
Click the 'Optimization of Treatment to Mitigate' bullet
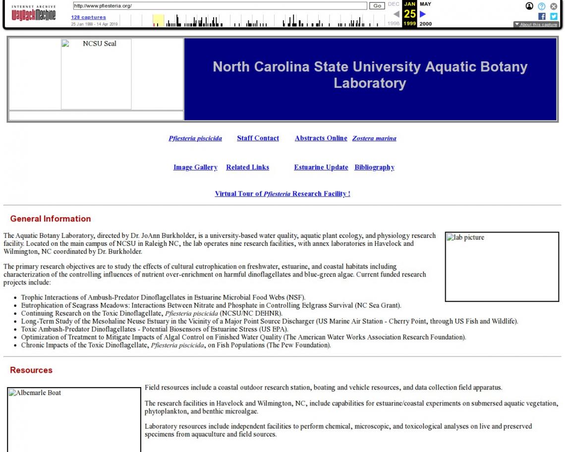click(243, 337)
